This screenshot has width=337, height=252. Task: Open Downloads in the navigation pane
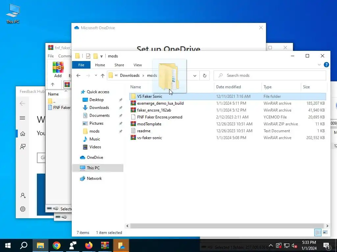(x=99, y=108)
